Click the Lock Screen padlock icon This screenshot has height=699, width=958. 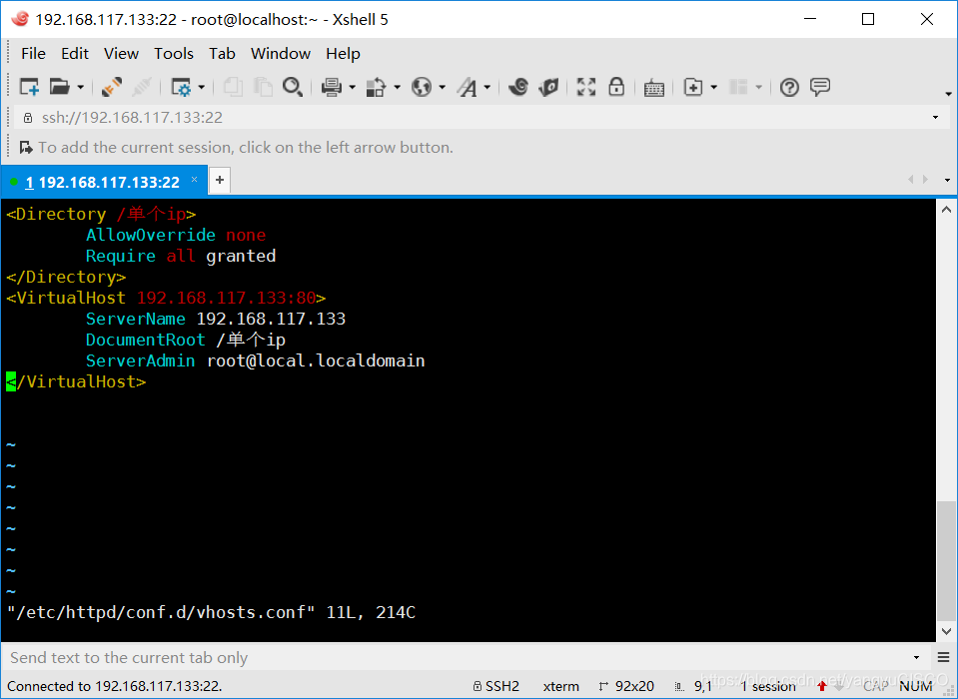click(x=616, y=87)
